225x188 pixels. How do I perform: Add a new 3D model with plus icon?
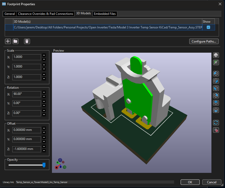[x=8, y=41]
